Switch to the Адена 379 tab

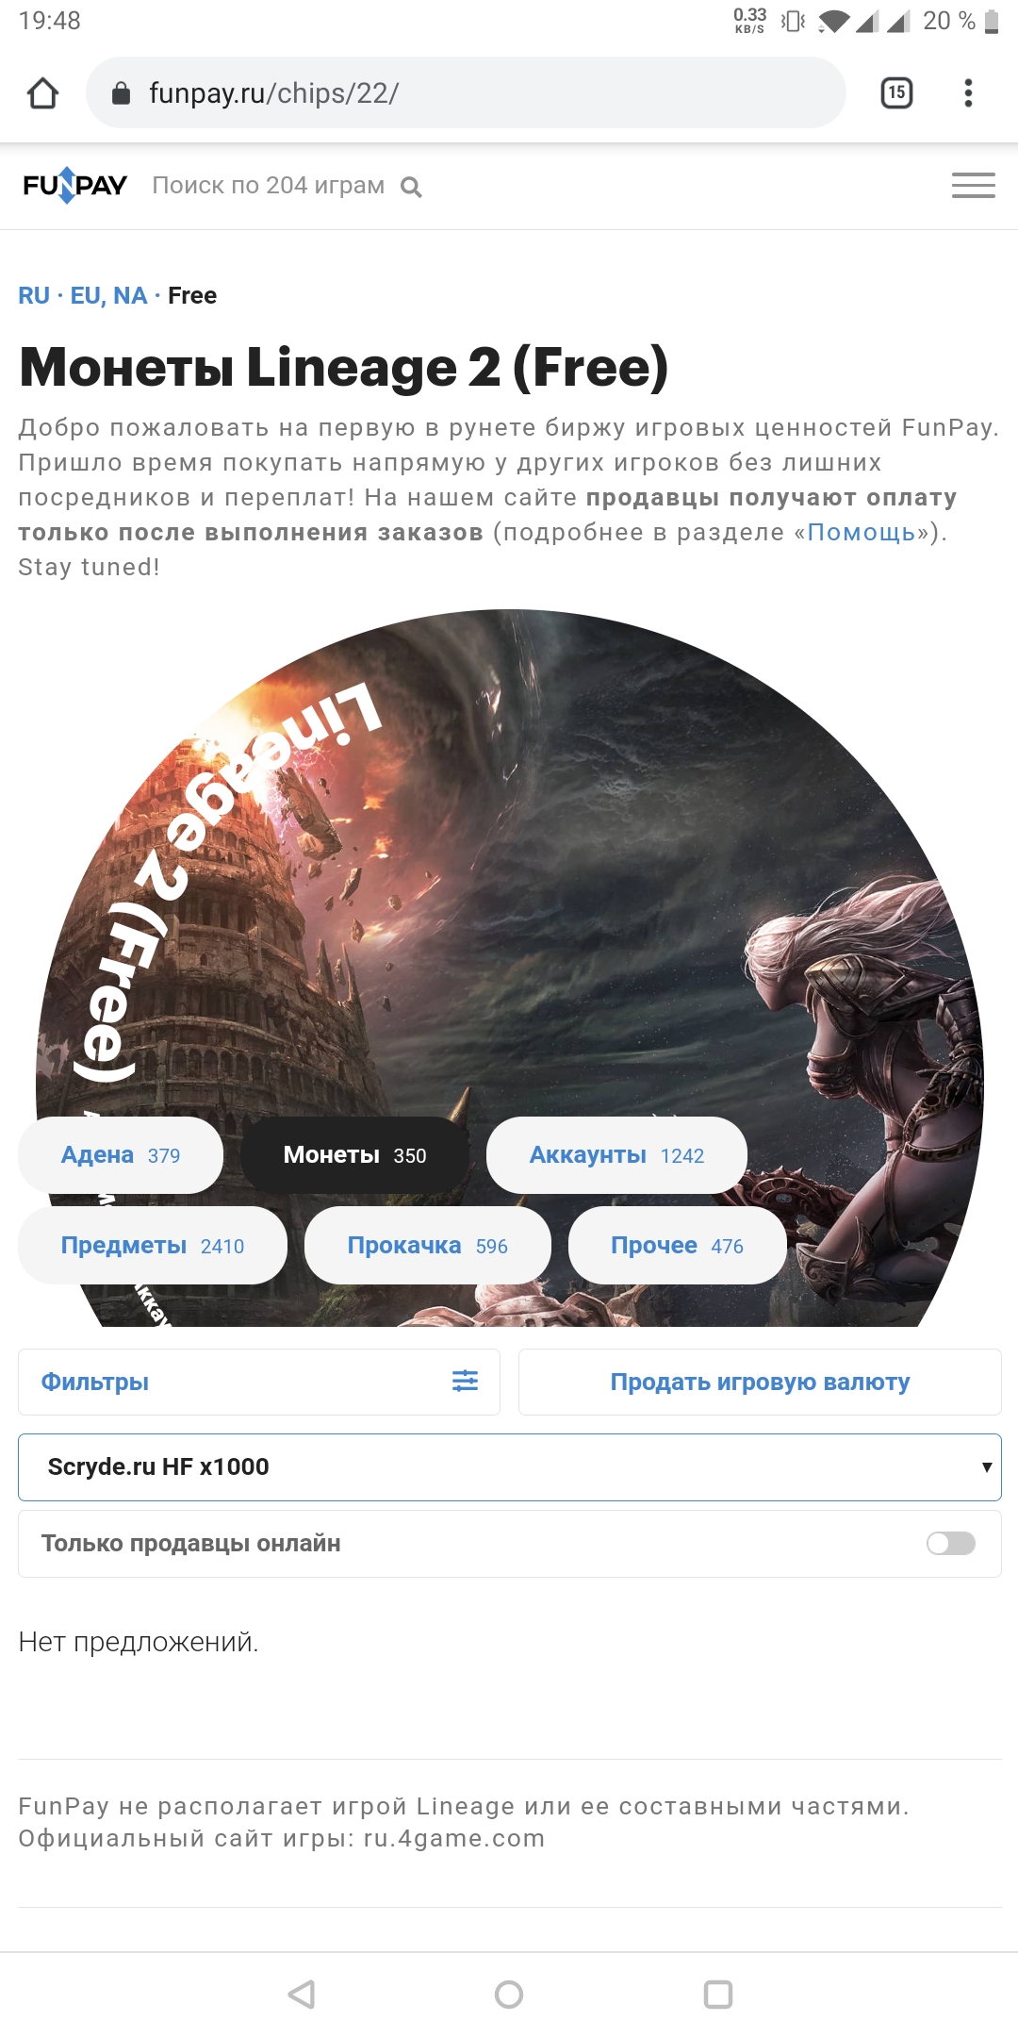(x=121, y=1154)
